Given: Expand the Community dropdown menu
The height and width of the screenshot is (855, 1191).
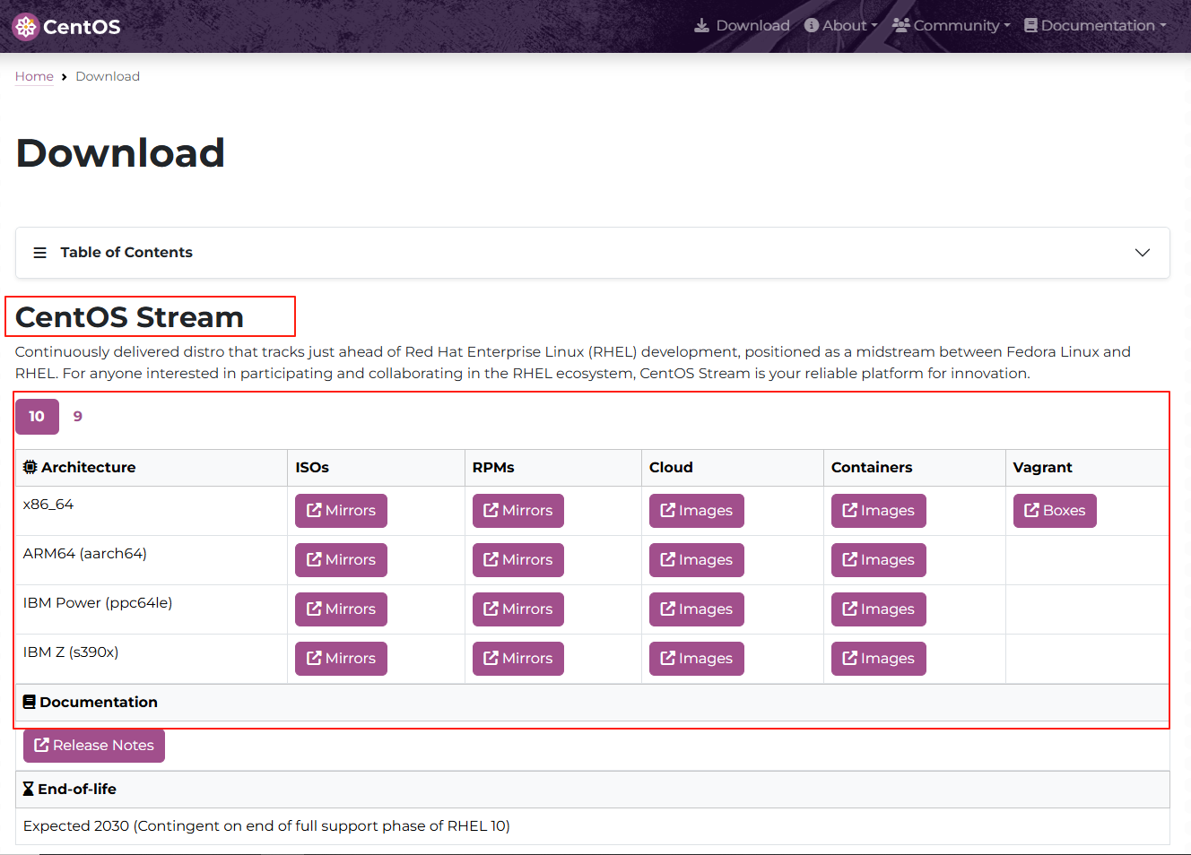Looking at the screenshot, I should click(x=952, y=25).
